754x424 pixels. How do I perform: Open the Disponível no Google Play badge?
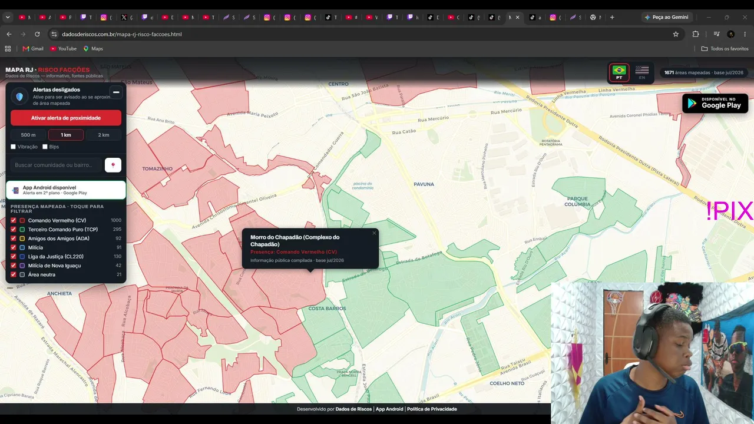coord(715,103)
